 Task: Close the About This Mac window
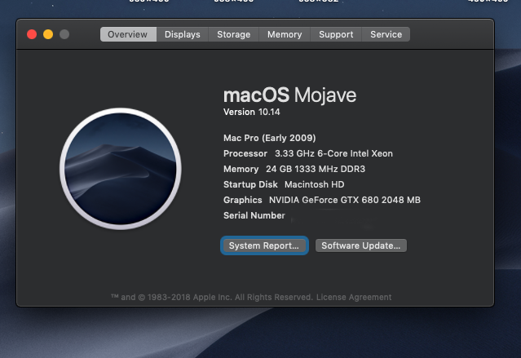pyautogui.click(x=32, y=34)
